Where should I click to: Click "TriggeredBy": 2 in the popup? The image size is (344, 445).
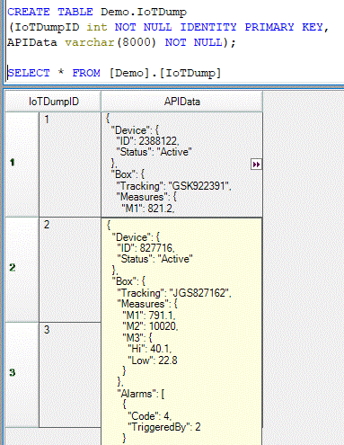pos(164,427)
